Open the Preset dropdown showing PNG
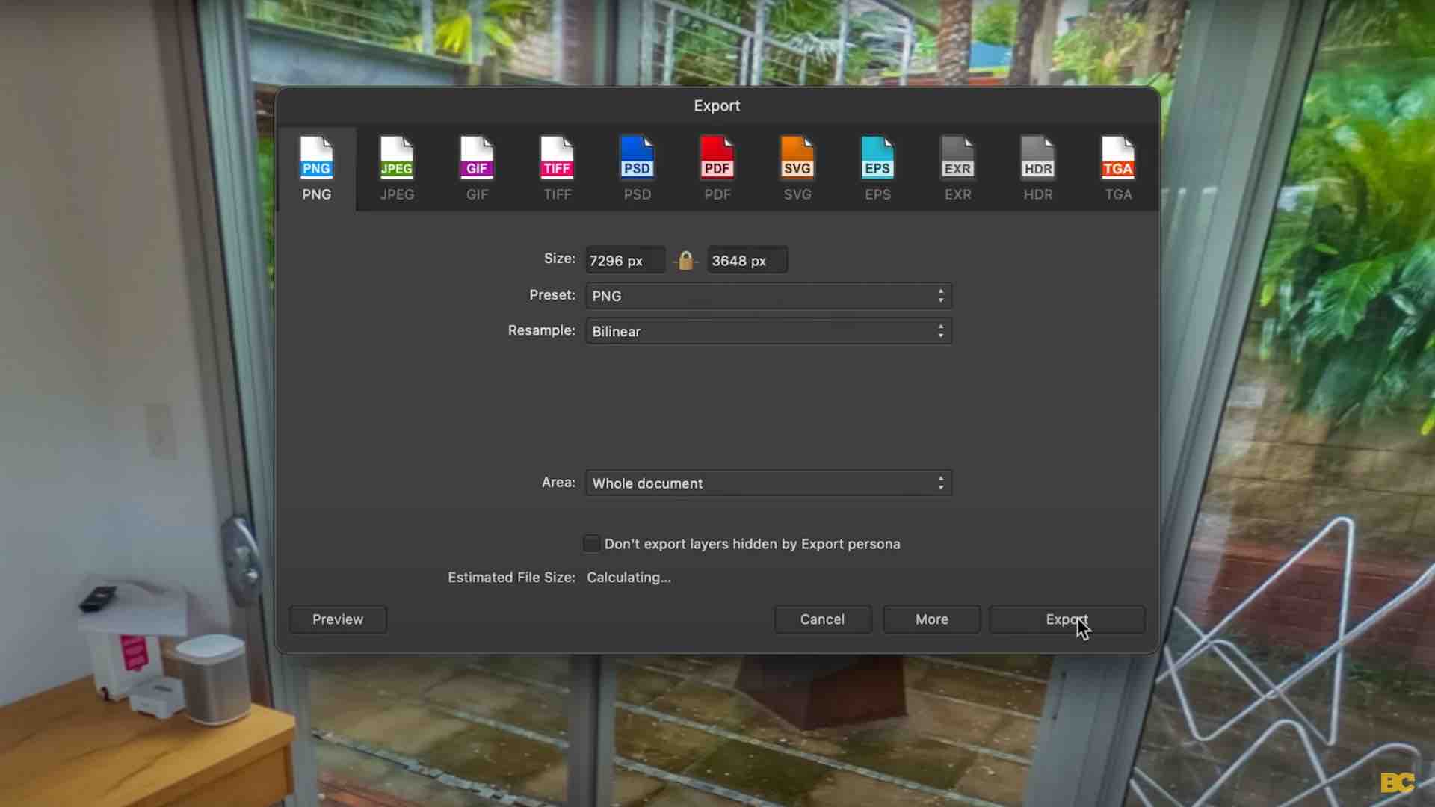 [768, 296]
